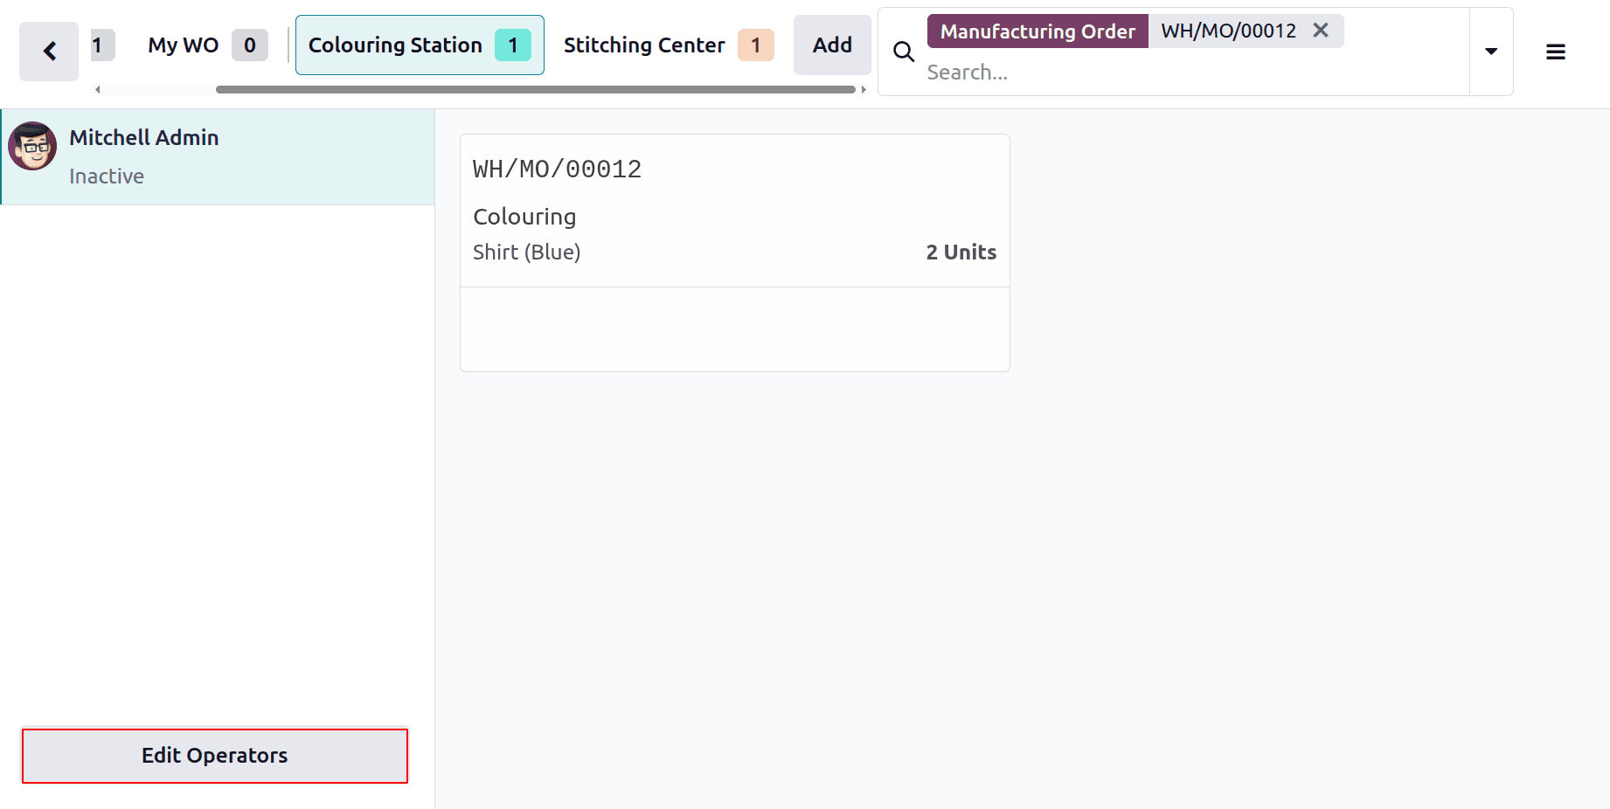Select operator Mitchell Admin
The height and width of the screenshot is (809, 1610).
pos(218,157)
